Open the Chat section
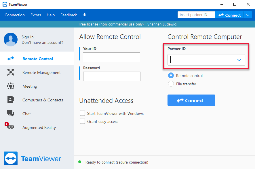 (37, 114)
